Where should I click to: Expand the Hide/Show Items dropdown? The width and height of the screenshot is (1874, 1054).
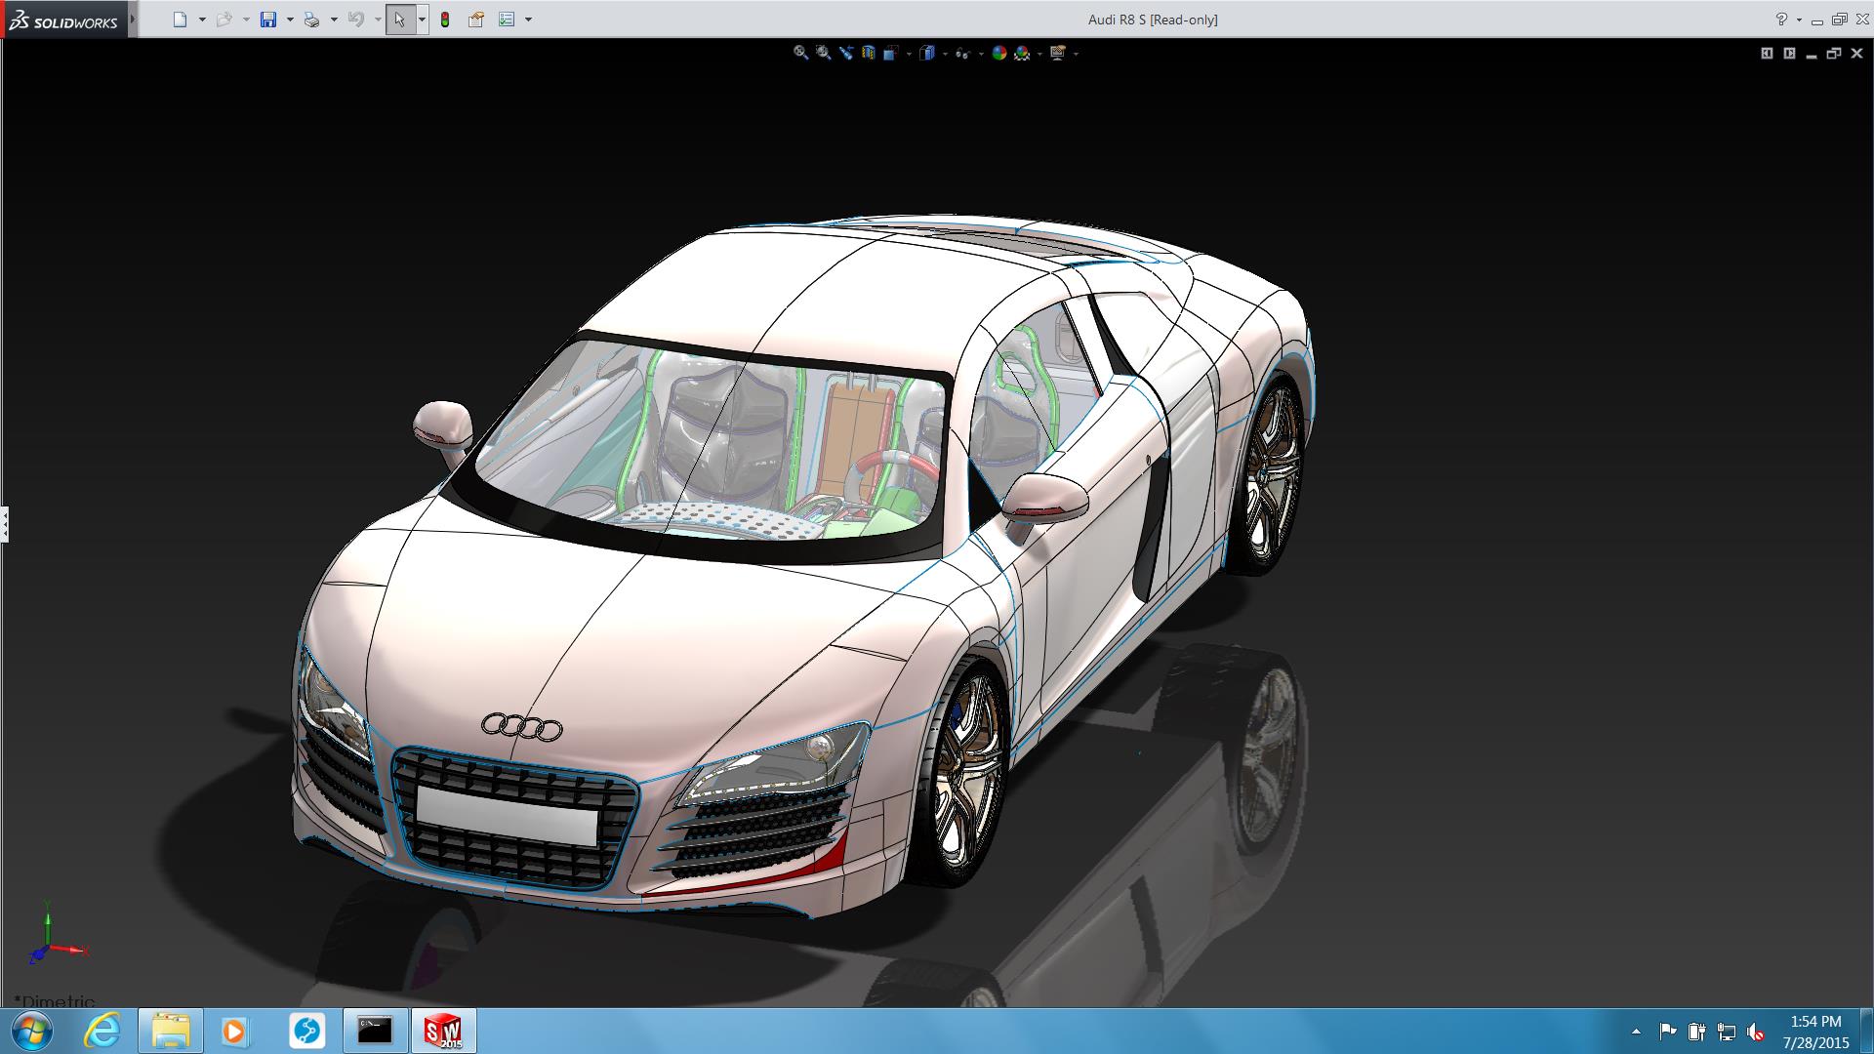[981, 55]
